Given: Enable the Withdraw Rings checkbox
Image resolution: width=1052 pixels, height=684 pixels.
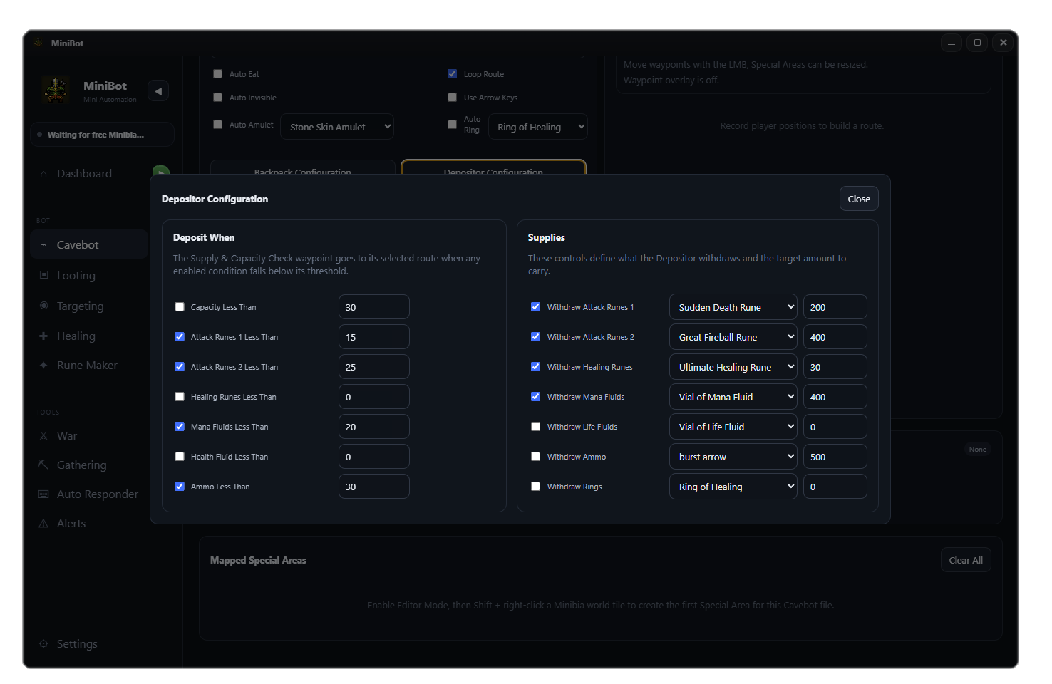Looking at the screenshot, I should (536, 487).
